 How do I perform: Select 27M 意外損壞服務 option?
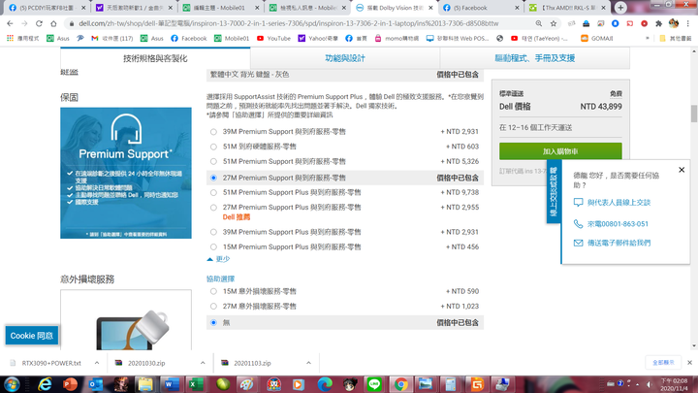pyautogui.click(x=213, y=306)
